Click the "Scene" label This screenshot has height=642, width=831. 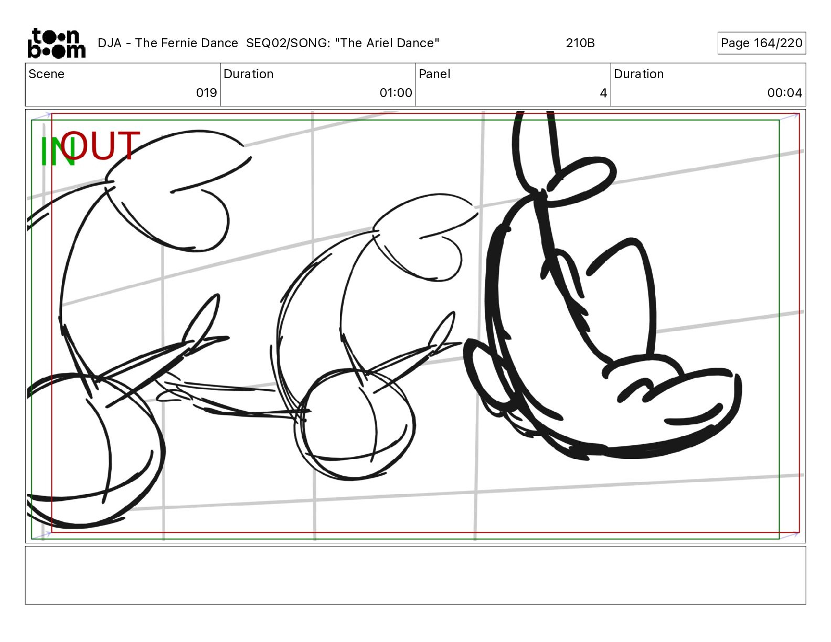(x=47, y=74)
